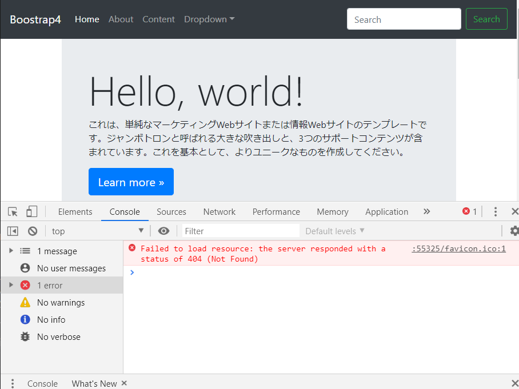Toggle the device toolbar icon

click(31, 212)
